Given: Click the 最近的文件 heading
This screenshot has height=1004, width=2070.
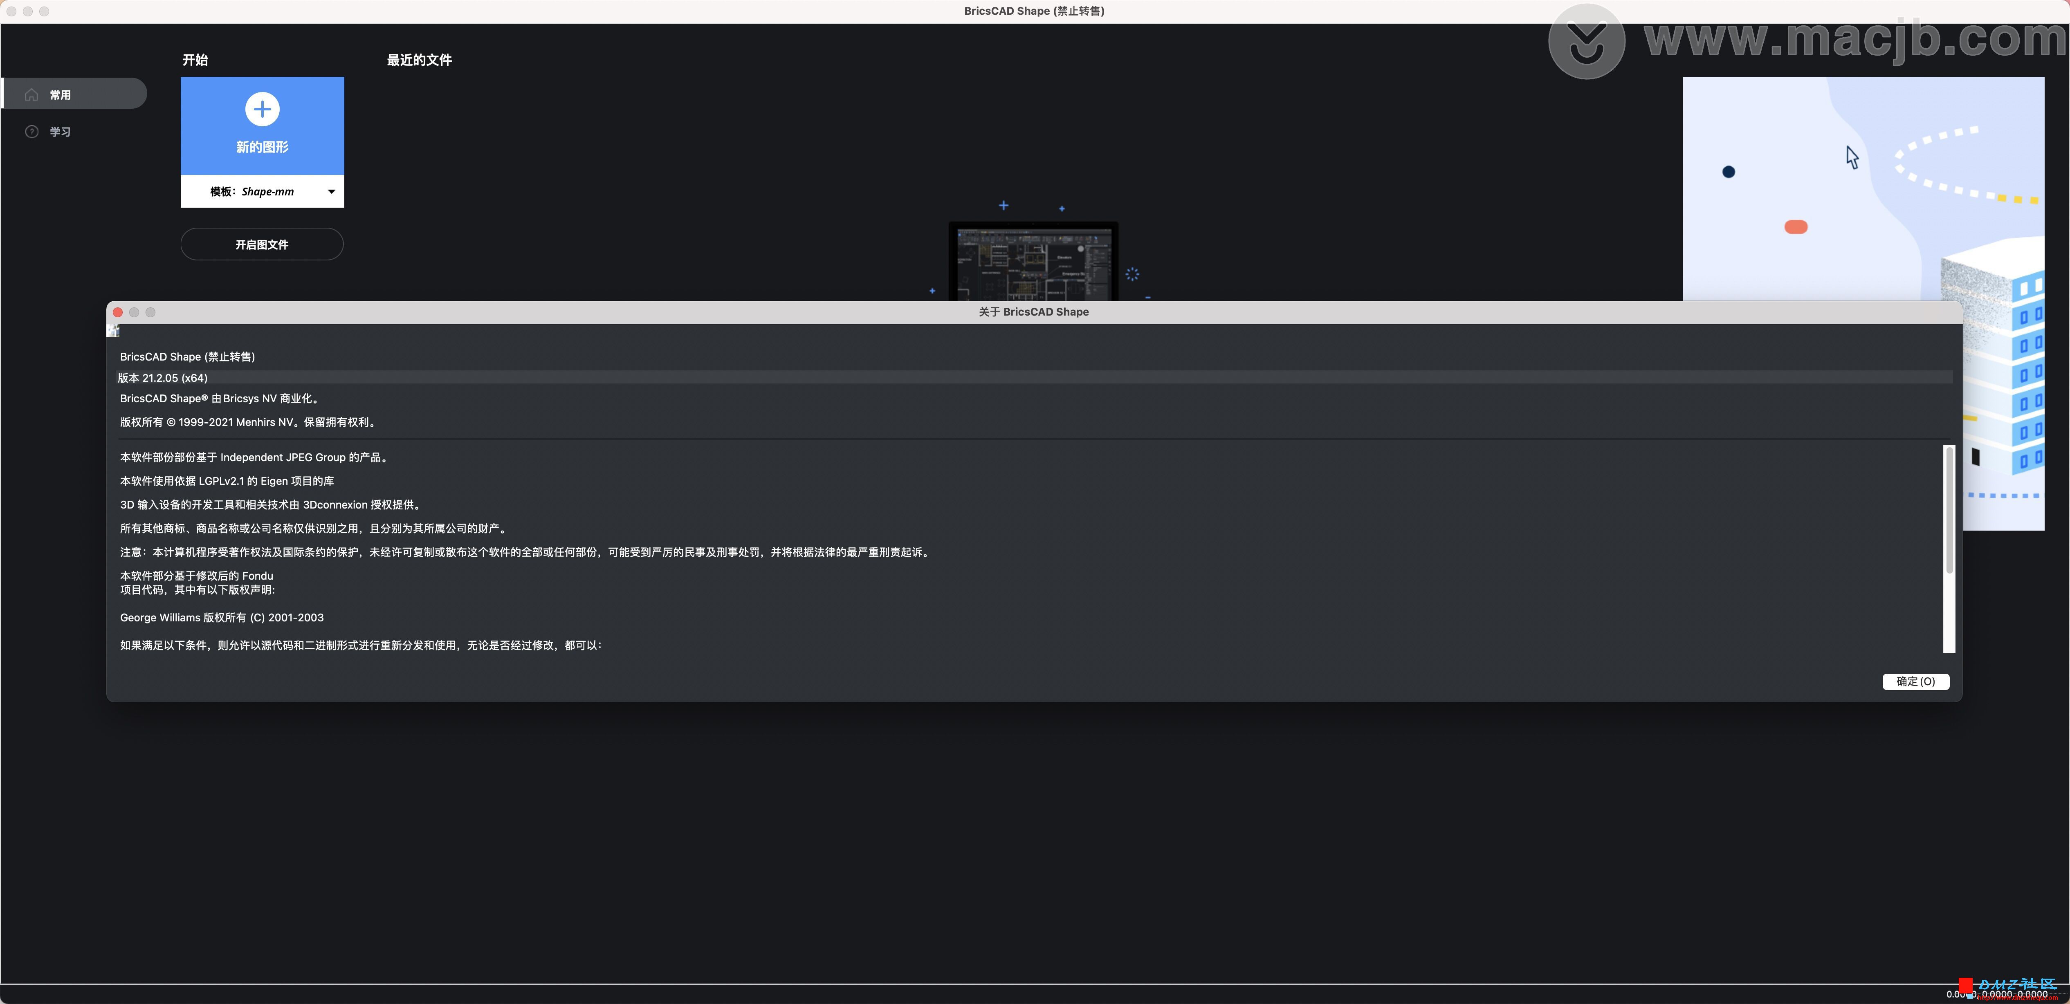Looking at the screenshot, I should pos(420,60).
